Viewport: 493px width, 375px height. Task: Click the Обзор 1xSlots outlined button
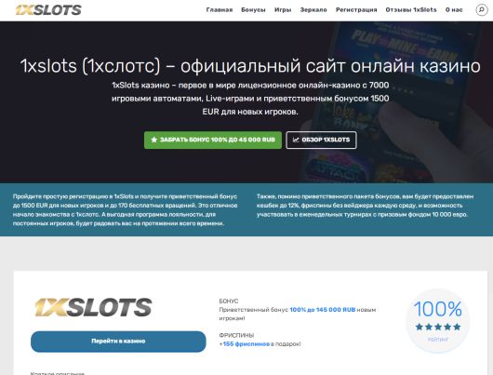[321, 140]
